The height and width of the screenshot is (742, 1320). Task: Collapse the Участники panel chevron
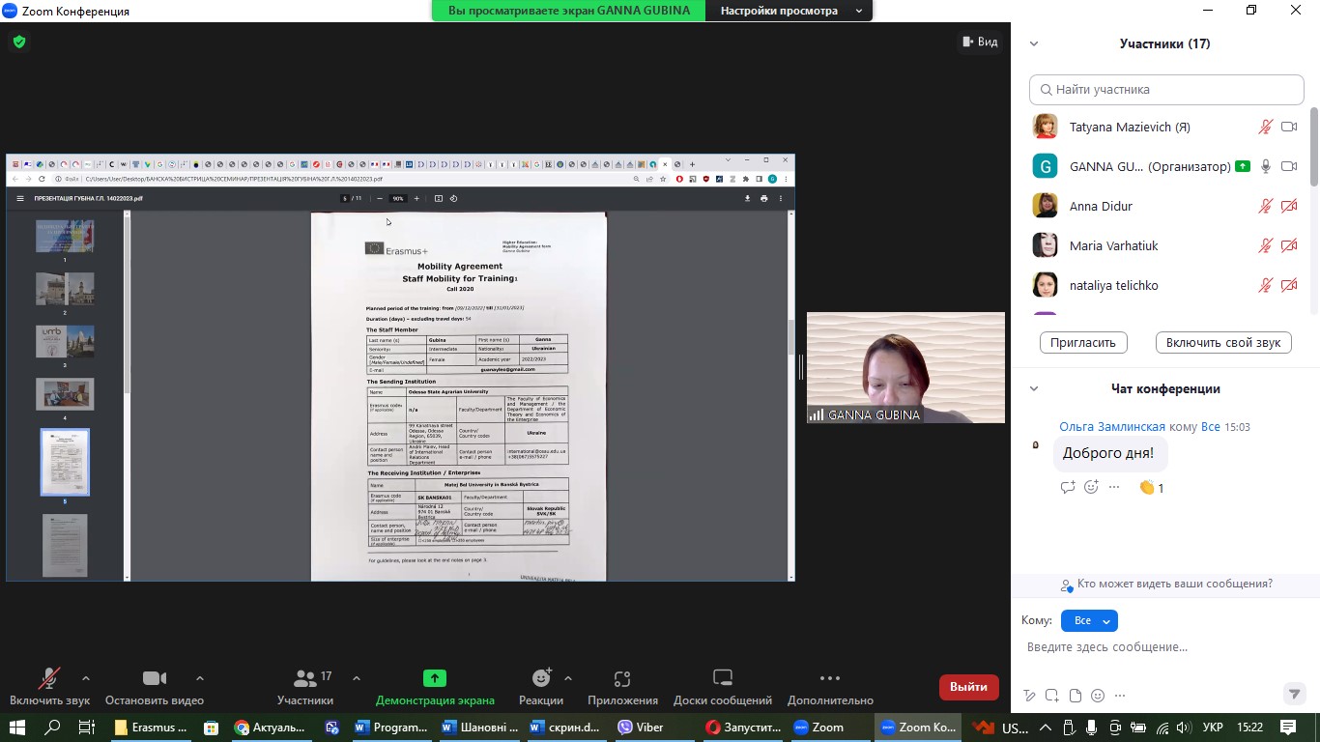(1034, 43)
